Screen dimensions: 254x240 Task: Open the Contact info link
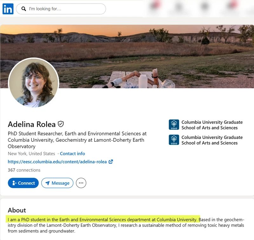coord(72,153)
